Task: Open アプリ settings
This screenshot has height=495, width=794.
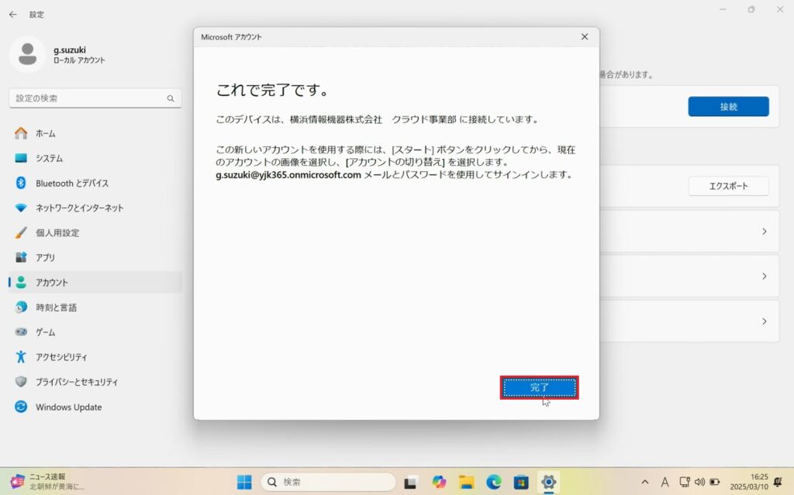Action: click(x=95, y=258)
